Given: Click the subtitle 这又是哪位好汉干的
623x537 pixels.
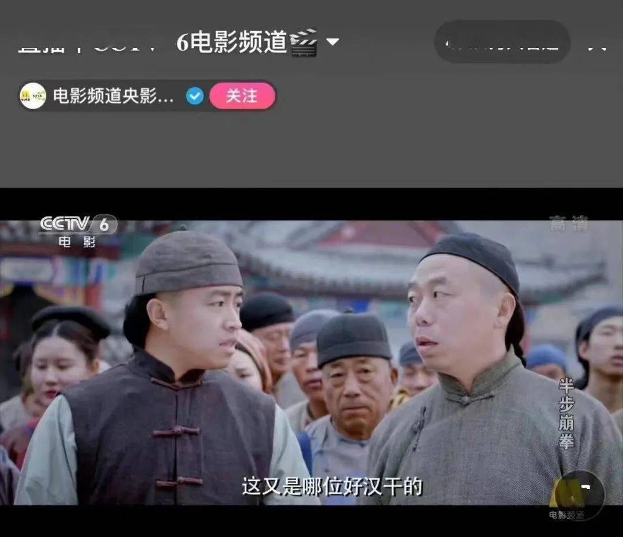Looking at the screenshot, I should [332, 487].
